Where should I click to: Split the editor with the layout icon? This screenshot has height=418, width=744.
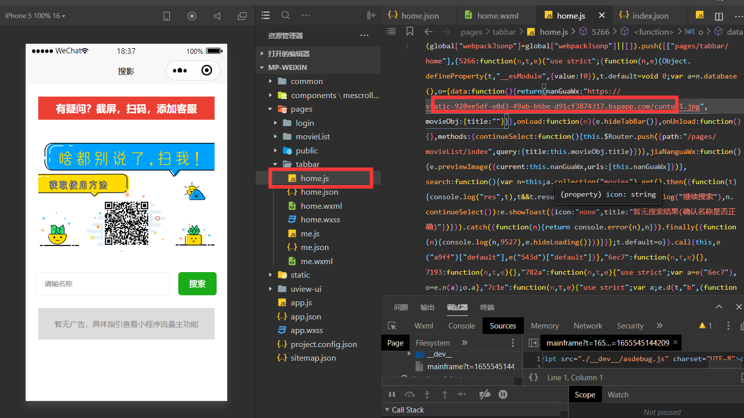coord(719,16)
